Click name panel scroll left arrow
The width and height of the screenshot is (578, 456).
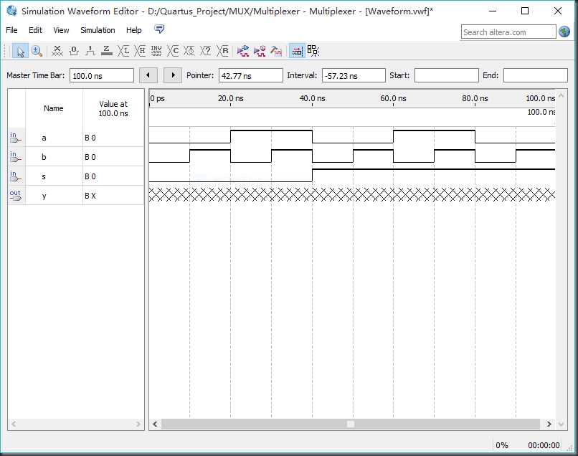pos(14,424)
